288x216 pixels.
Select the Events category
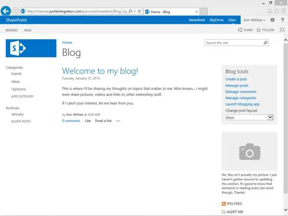[17, 74]
